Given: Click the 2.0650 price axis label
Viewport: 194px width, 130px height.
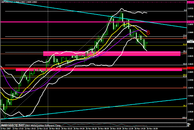Looking at the screenshot, I should [191, 48].
